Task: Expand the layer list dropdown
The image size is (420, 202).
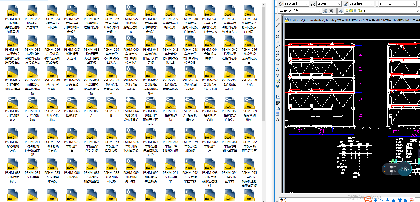Action: [417, 11]
